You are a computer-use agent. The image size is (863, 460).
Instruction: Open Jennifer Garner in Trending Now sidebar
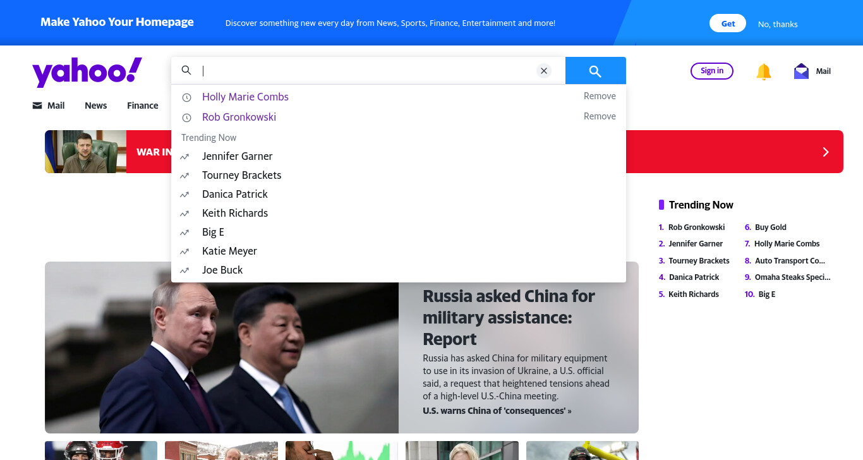(696, 243)
